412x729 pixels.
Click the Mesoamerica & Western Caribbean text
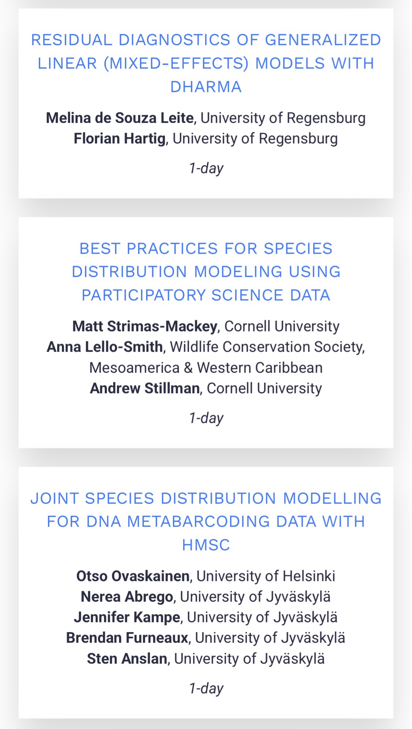click(x=206, y=367)
